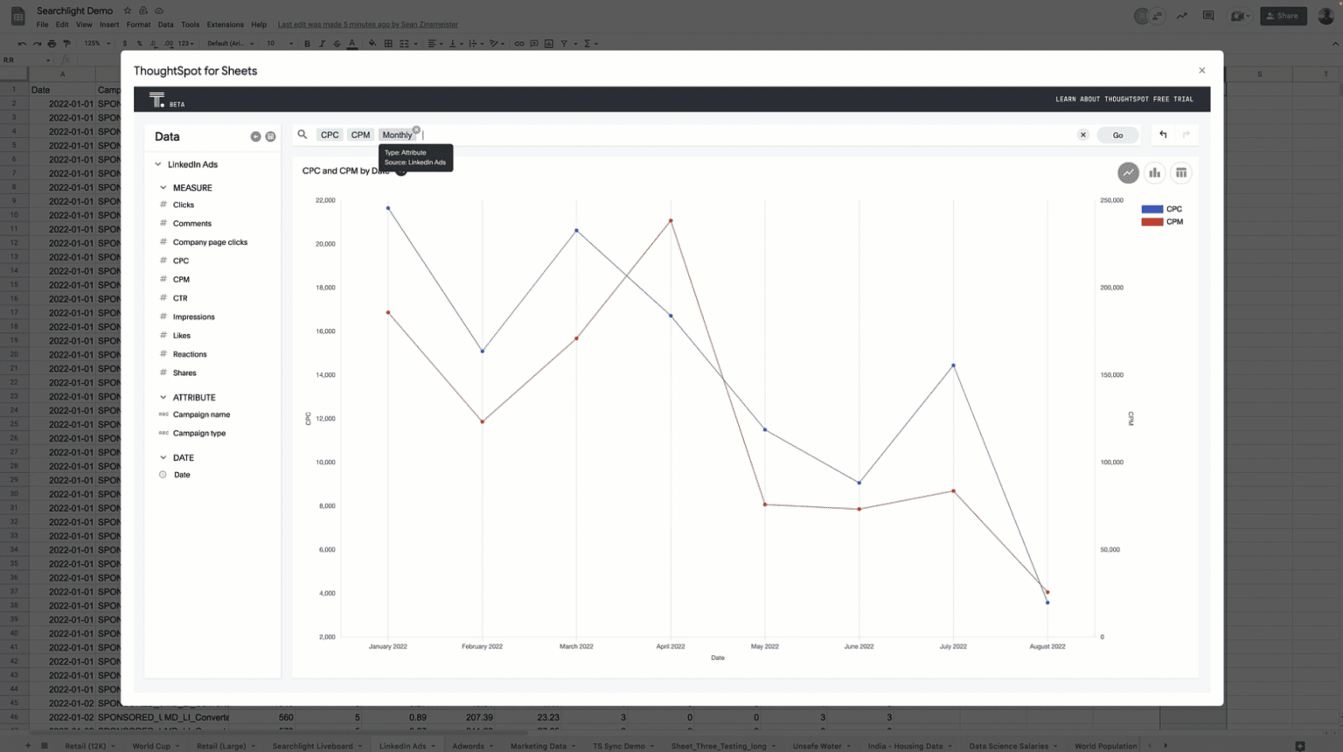
Task: Open the File menu
Action: (x=42, y=24)
